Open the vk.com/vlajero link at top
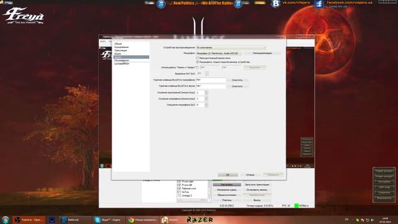 coord(296,2)
